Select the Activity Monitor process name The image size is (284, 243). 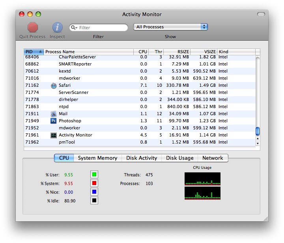tap(75, 135)
